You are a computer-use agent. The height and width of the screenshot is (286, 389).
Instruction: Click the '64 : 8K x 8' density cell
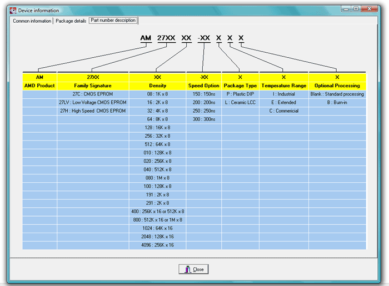click(x=157, y=119)
